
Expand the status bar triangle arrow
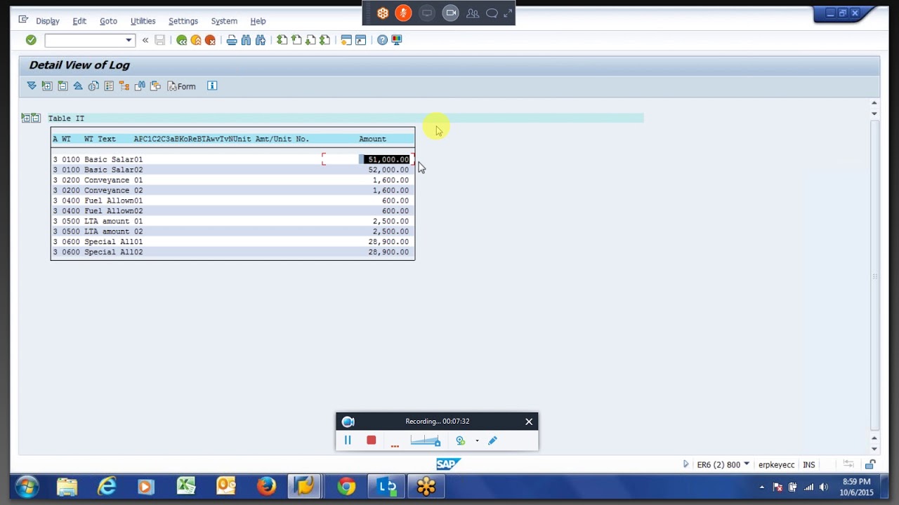686,464
